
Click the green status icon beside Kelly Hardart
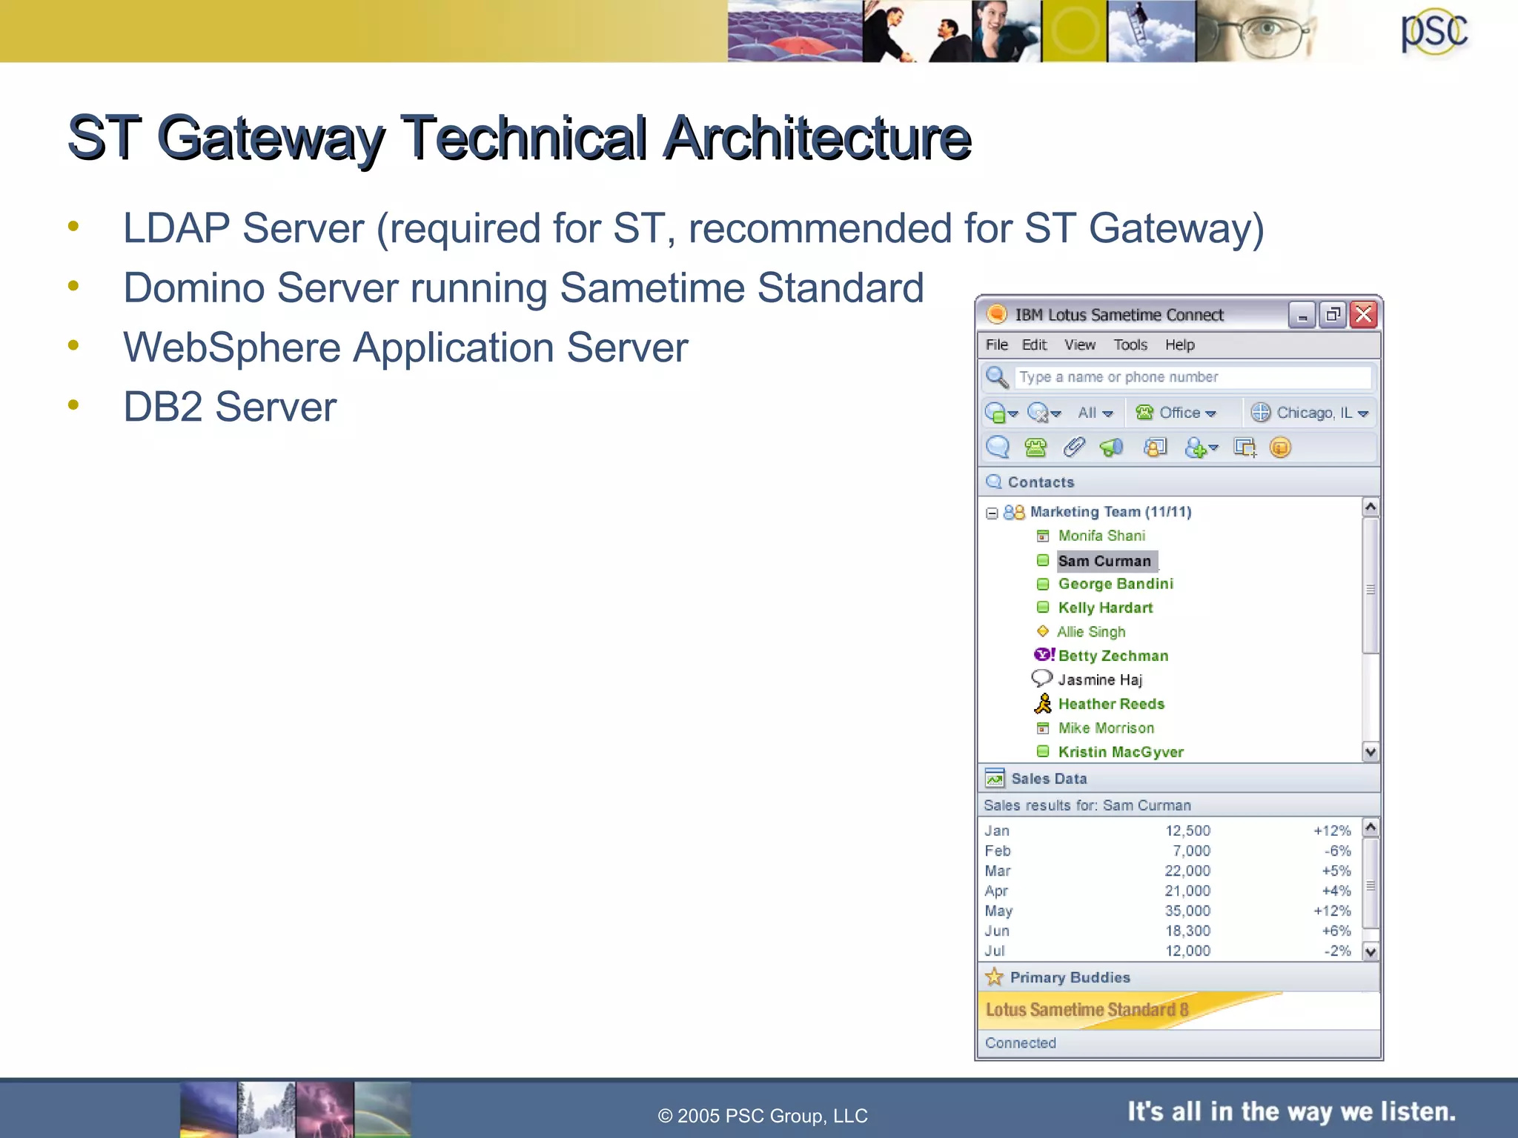[x=1043, y=608]
